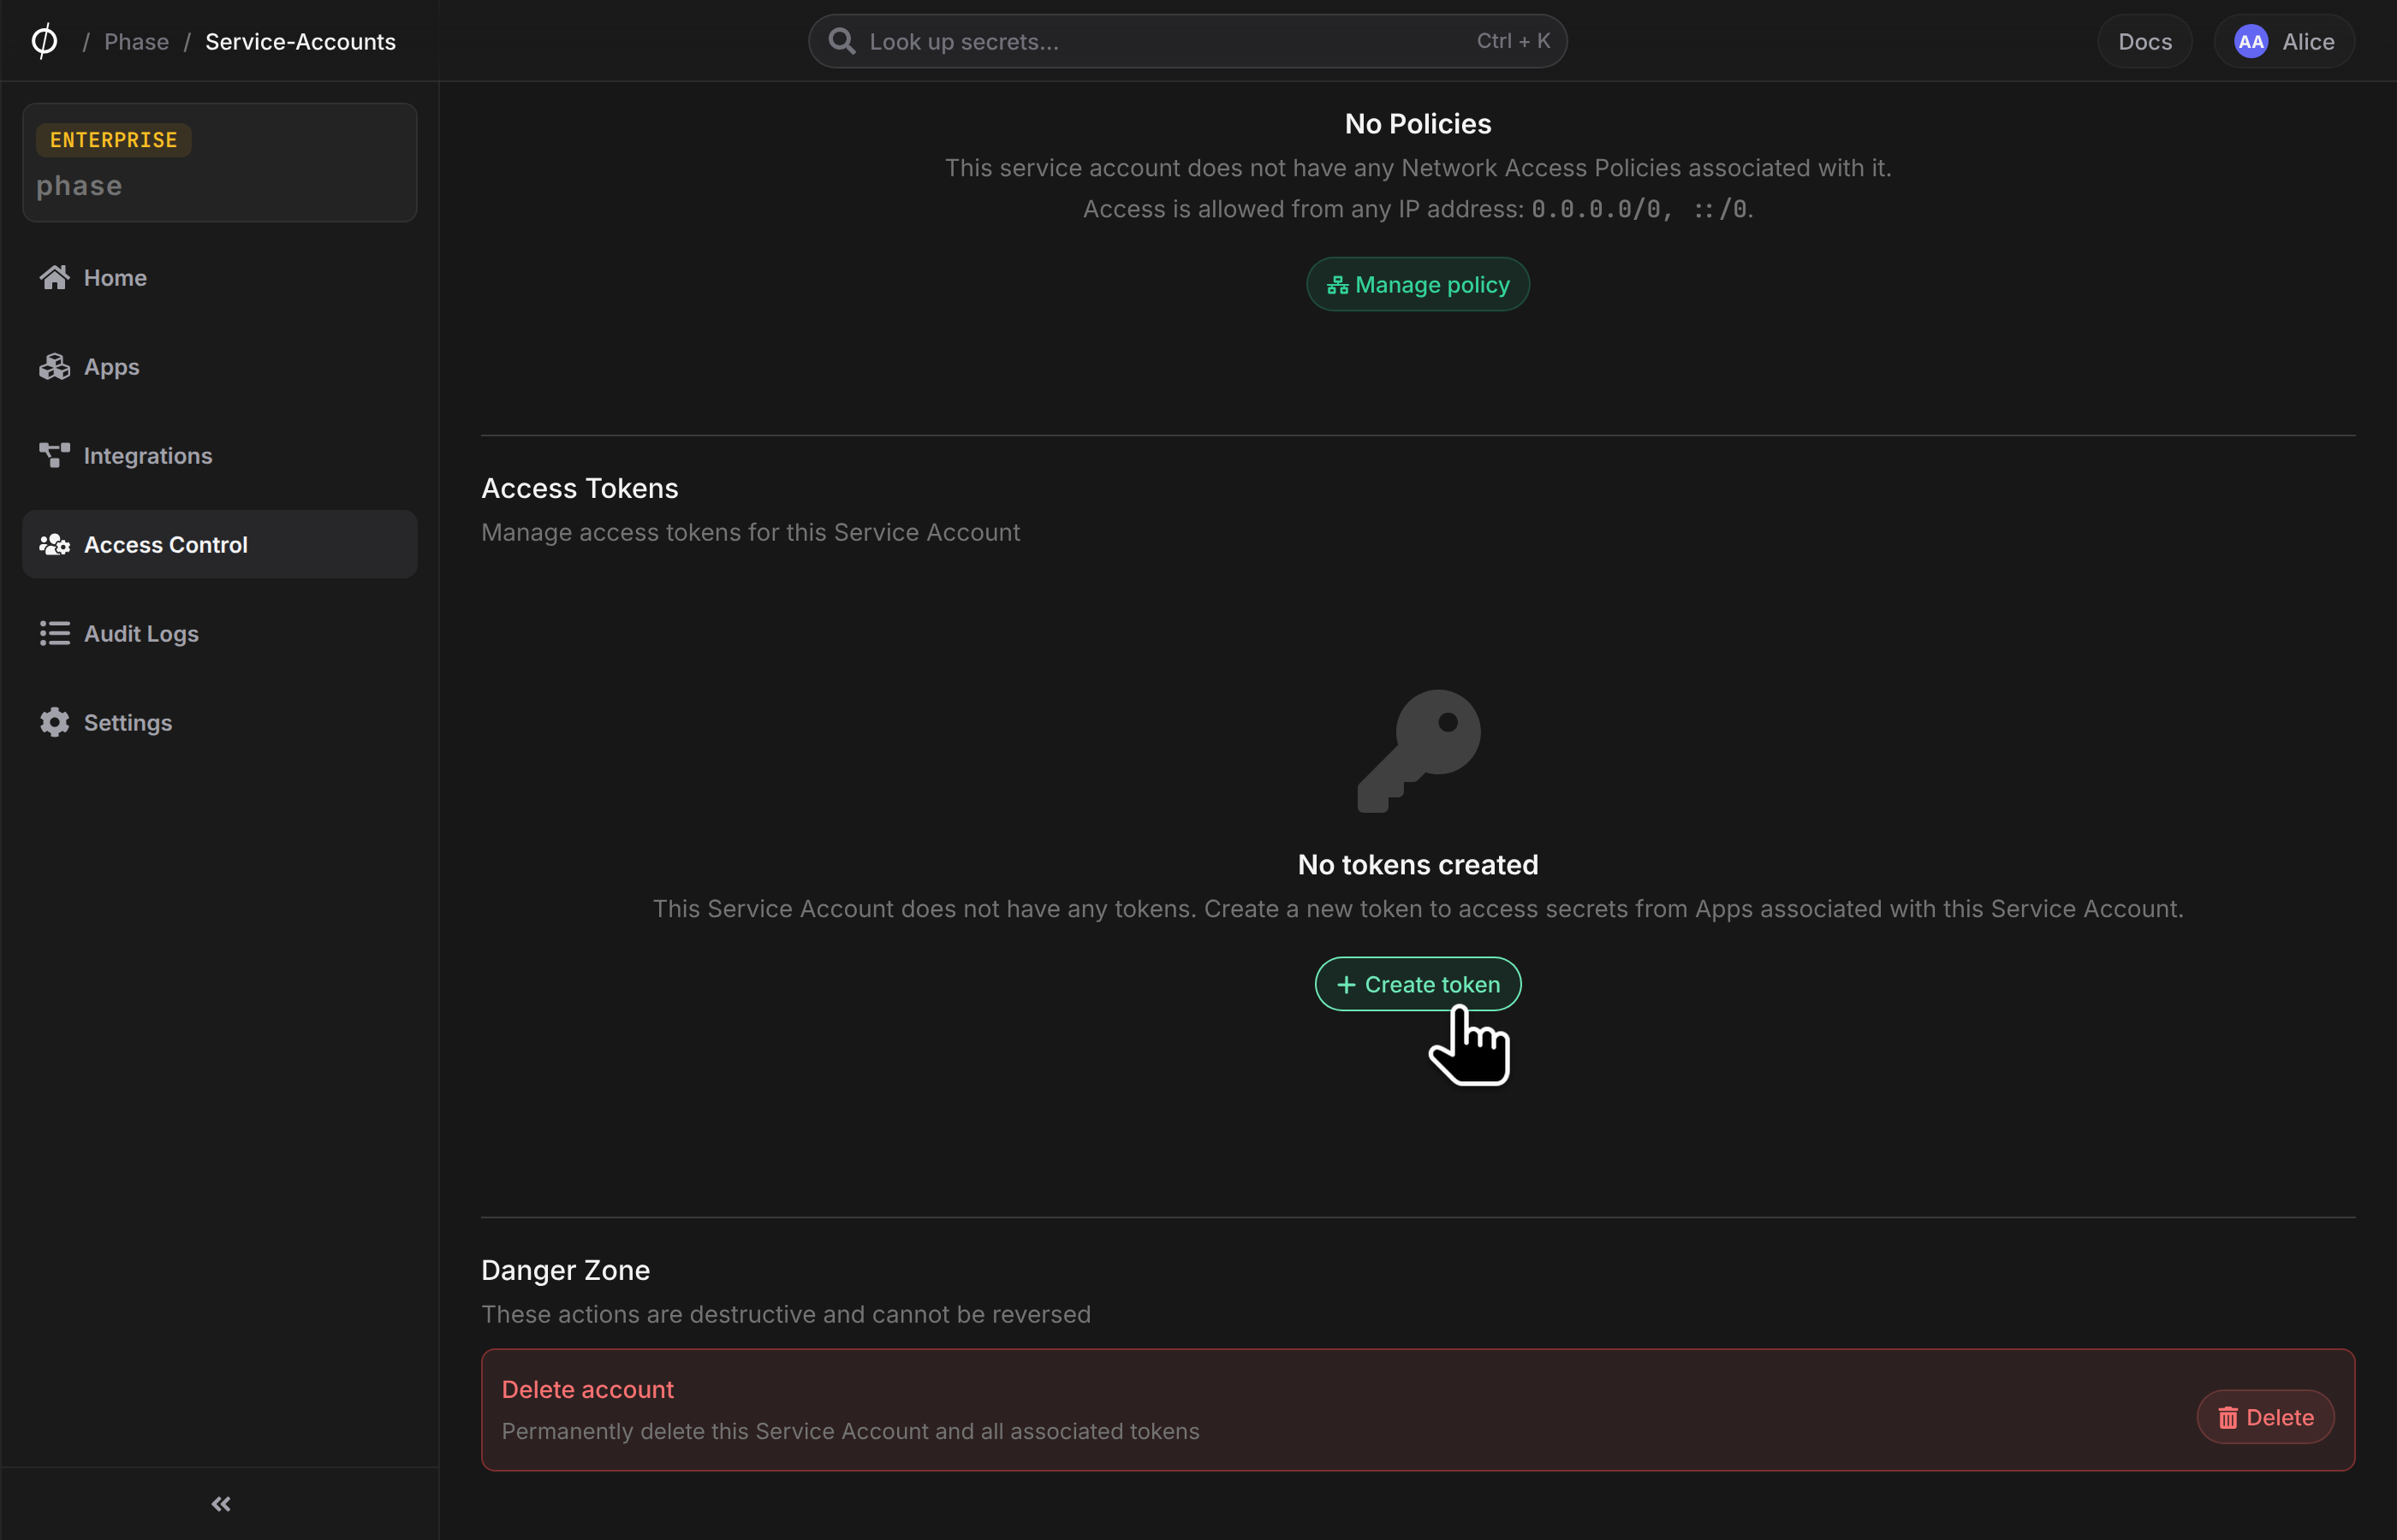The image size is (2397, 1540).
Task: Click the Delete account red label
Action: click(x=587, y=1390)
